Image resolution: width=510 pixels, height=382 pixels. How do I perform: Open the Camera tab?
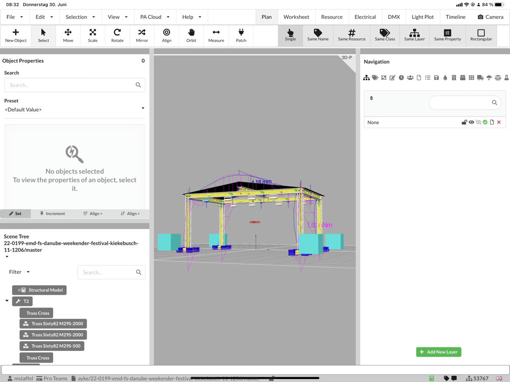tap(491, 17)
